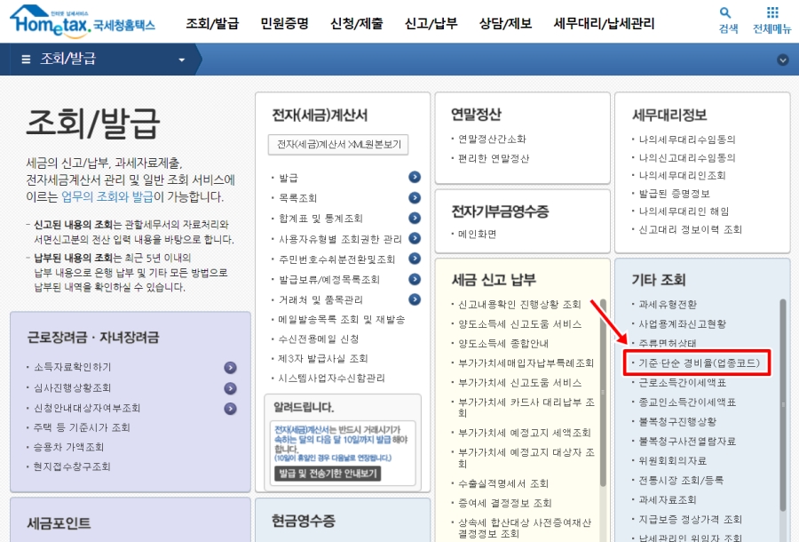The width and height of the screenshot is (799, 542).
Task: Open 발급된 증명정보 link
Action: [674, 194]
